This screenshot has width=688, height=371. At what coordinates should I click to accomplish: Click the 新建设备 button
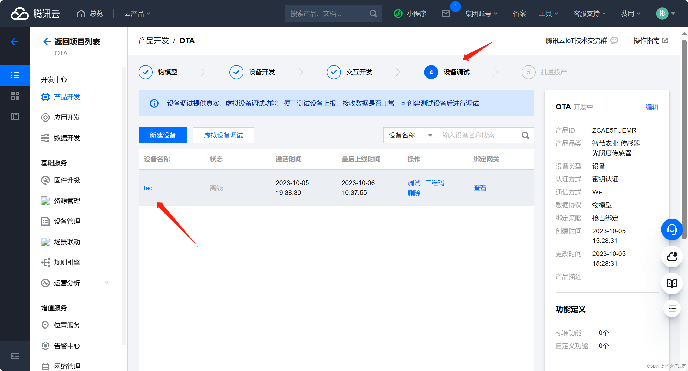(163, 135)
